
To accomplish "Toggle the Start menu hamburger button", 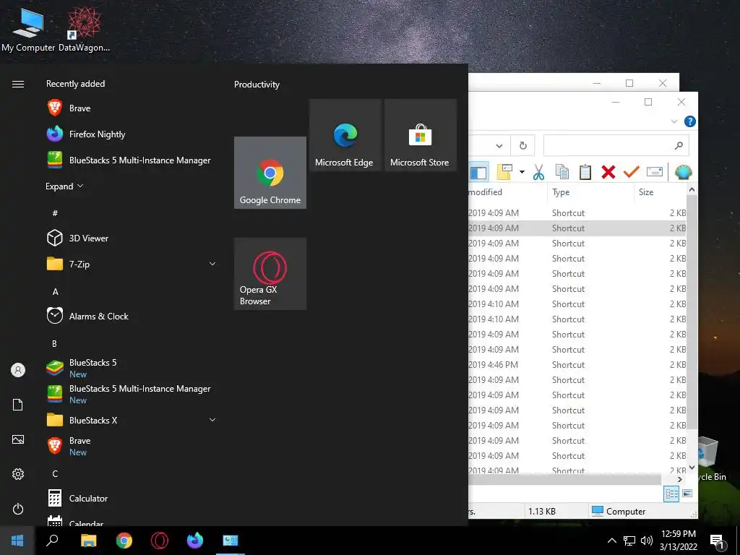I will pyautogui.click(x=18, y=84).
